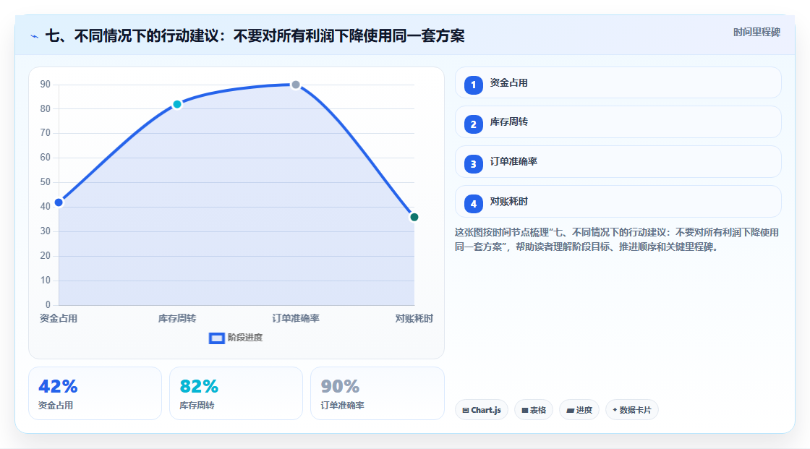Screen dimensions: 810x449
Task: Open the 库存周转 milestone item
Action: click(x=618, y=122)
